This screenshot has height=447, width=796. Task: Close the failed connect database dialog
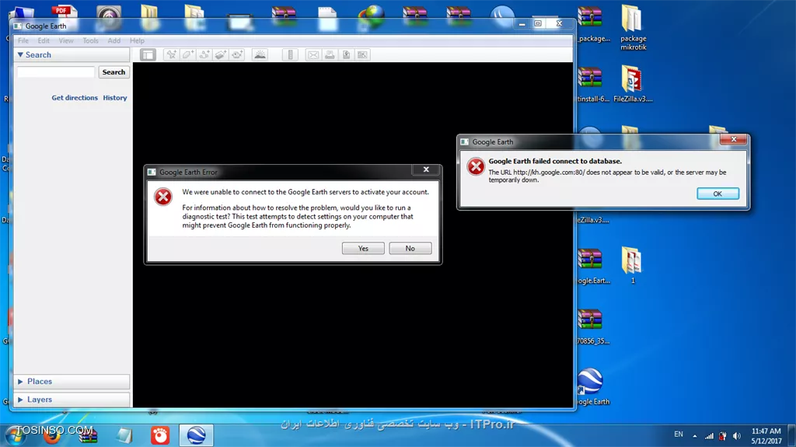(734, 139)
